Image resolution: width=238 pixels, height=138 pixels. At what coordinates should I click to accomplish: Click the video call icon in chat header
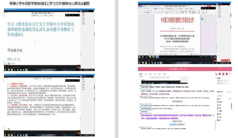click(x=220, y=74)
